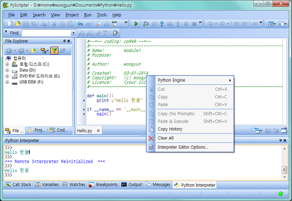Close the Hello.py tab
Screen dimensions: 292x201
[98, 131]
